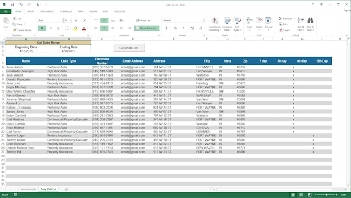Select row 6 header
Image resolution: width=351 pixels, height=198 pixels.
pos(3,67)
